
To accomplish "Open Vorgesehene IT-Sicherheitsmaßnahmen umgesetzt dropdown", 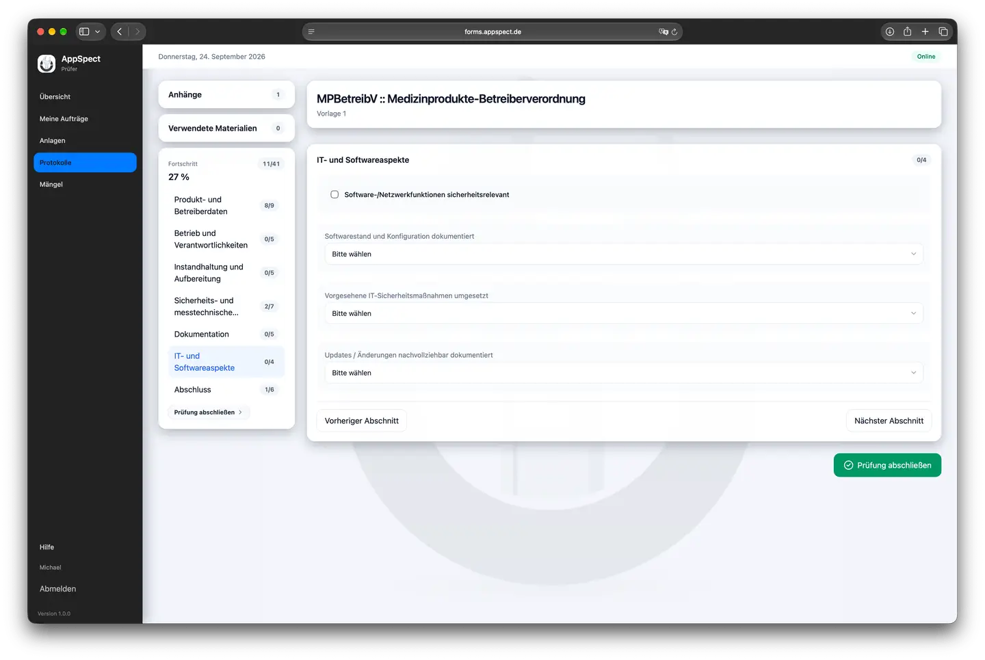I will (624, 313).
